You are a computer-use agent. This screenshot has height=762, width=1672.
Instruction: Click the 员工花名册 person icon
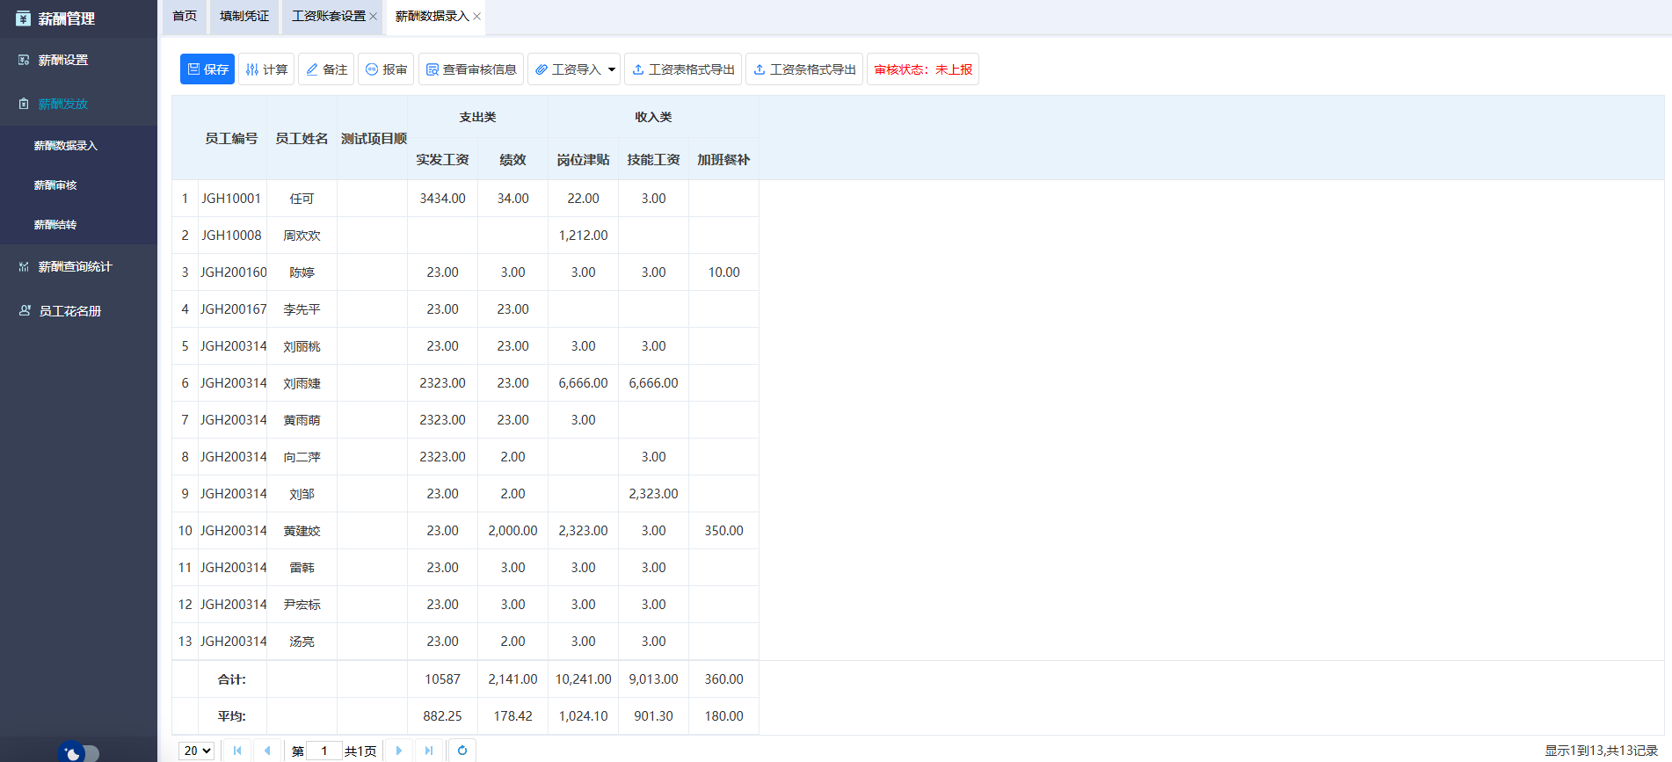(x=25, y=310)
